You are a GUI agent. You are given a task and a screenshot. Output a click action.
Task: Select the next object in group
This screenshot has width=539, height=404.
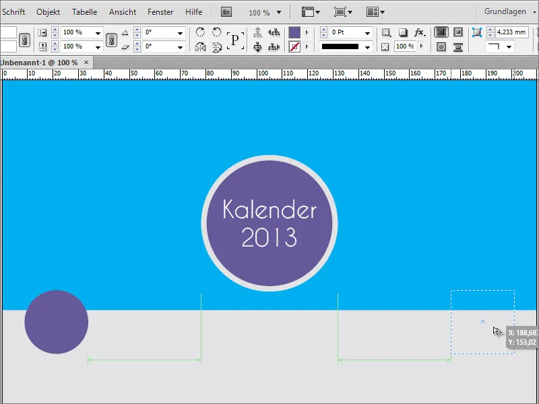coord(274,46)
